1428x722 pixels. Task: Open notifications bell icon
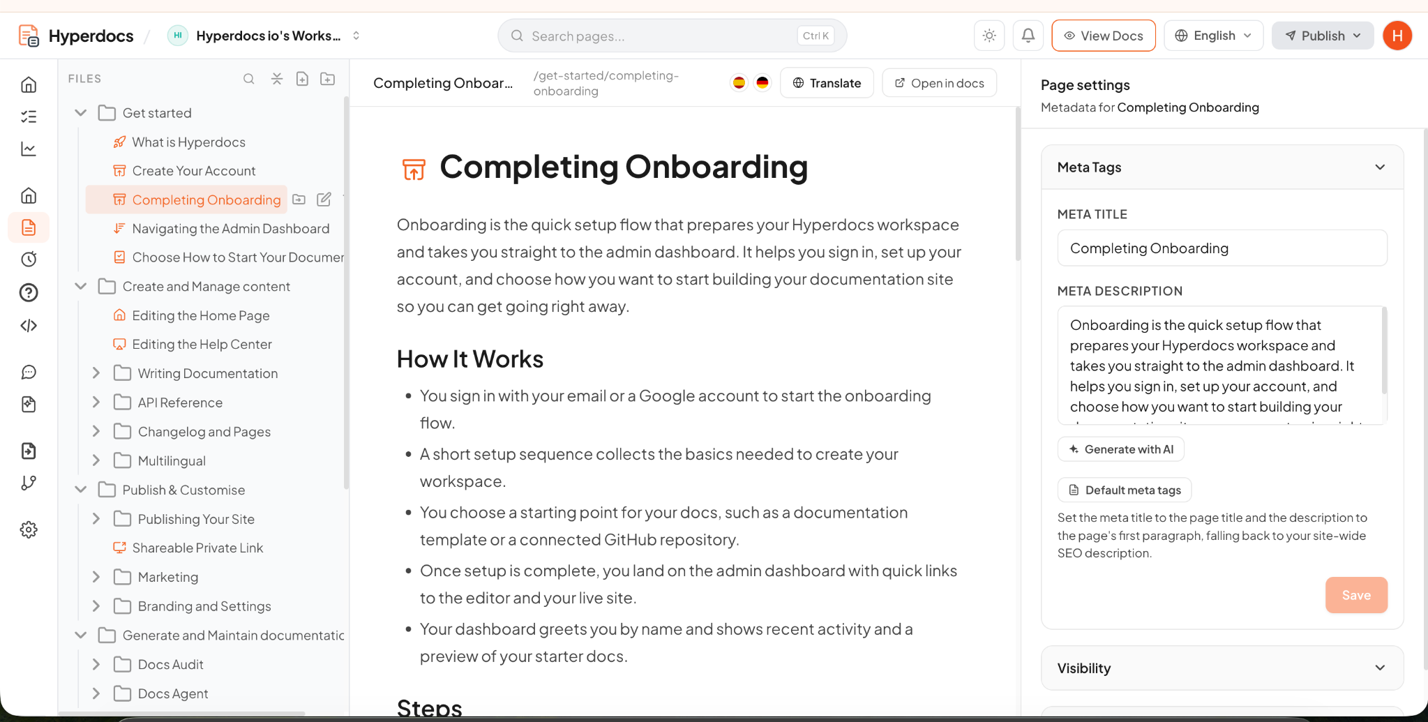(1028, 36)
